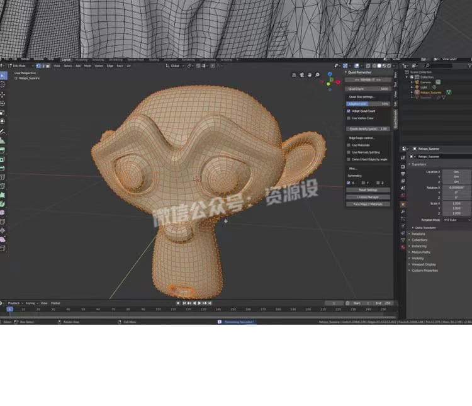Open the Global transform orientation dropdown
Screen dimensions: 472x406
pos(174,65)
